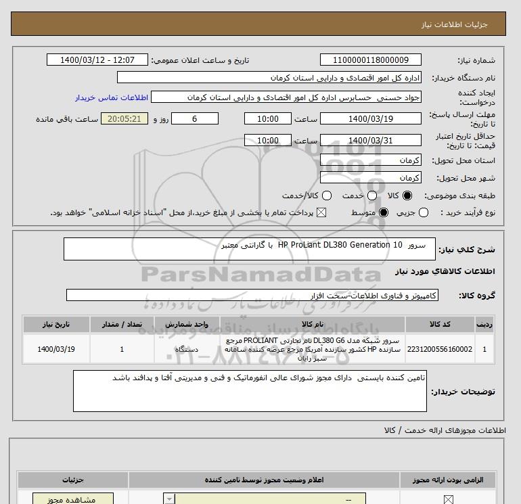Click the need date 1400/03/19 table cell
Screen dimensions: 521x504
click(x=56, y=349)
